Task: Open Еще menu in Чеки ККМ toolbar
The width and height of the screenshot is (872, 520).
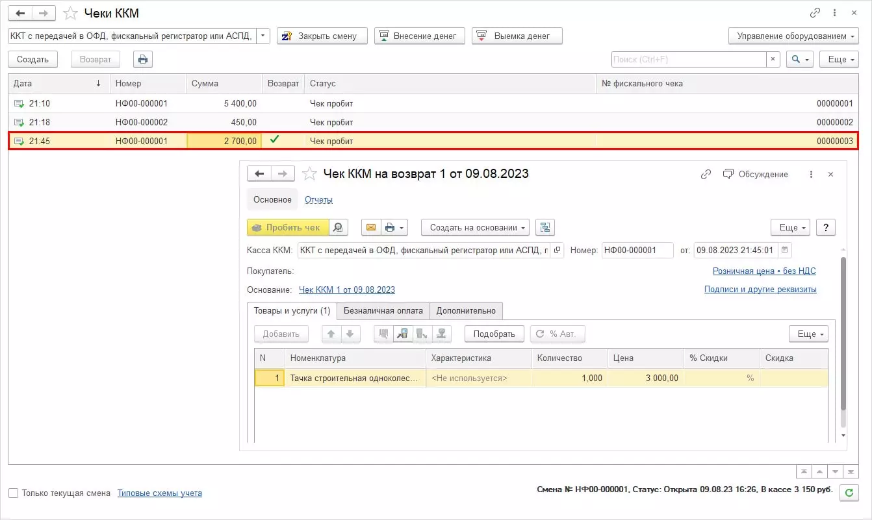Action: (839, 59)
